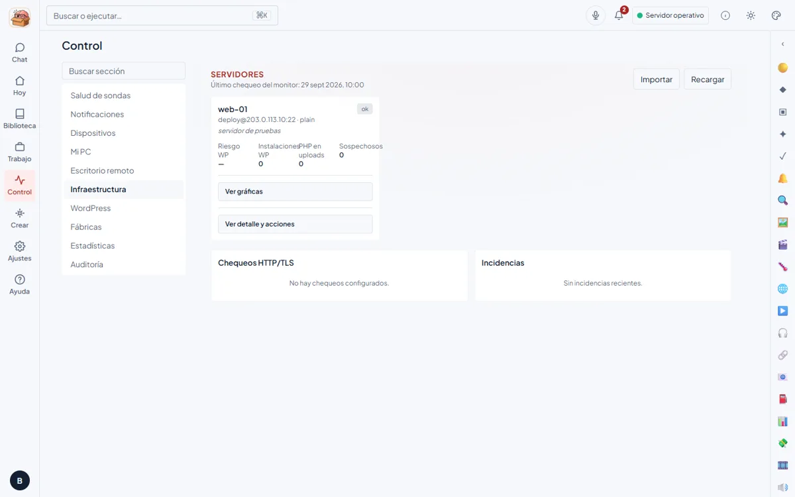Click the Importar button
Screen dimensions: 795x497
[657, 79]
